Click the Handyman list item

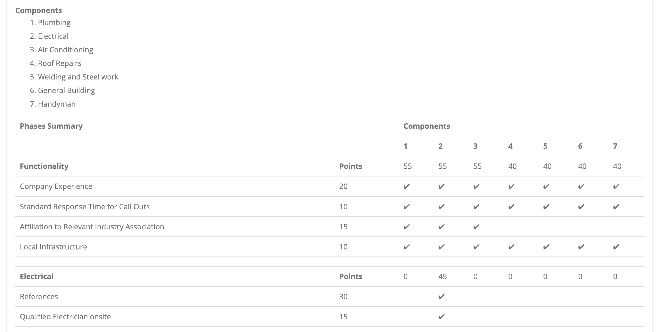[x=56, y=104]
